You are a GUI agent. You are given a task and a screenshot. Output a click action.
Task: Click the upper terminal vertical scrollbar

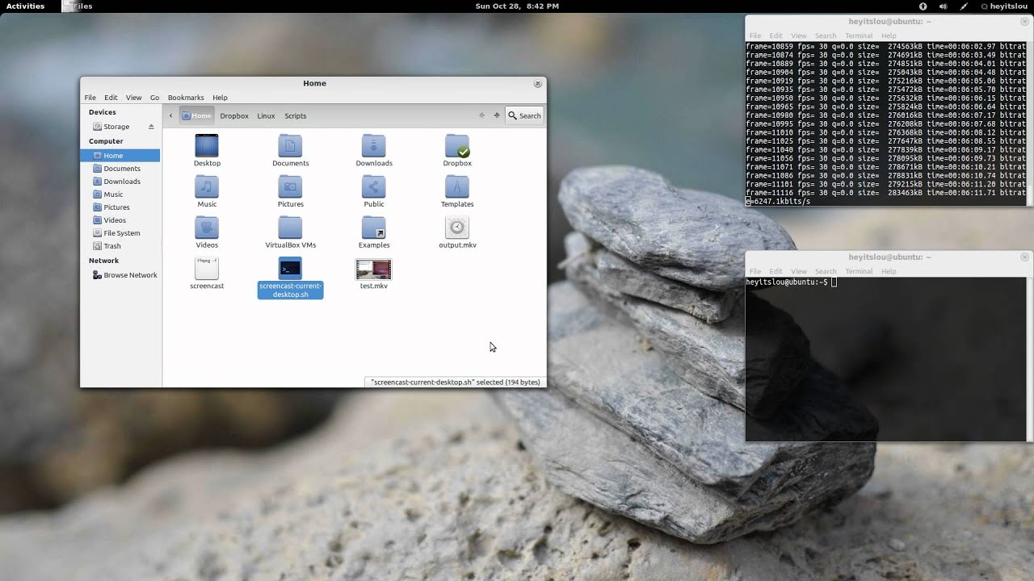(x=1029, y=123)
